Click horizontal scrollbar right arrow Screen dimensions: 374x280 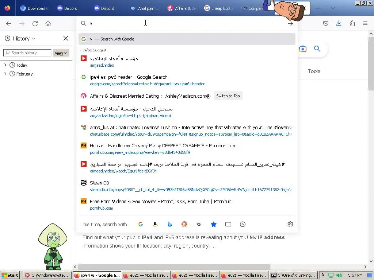click(x=365, y=267)
